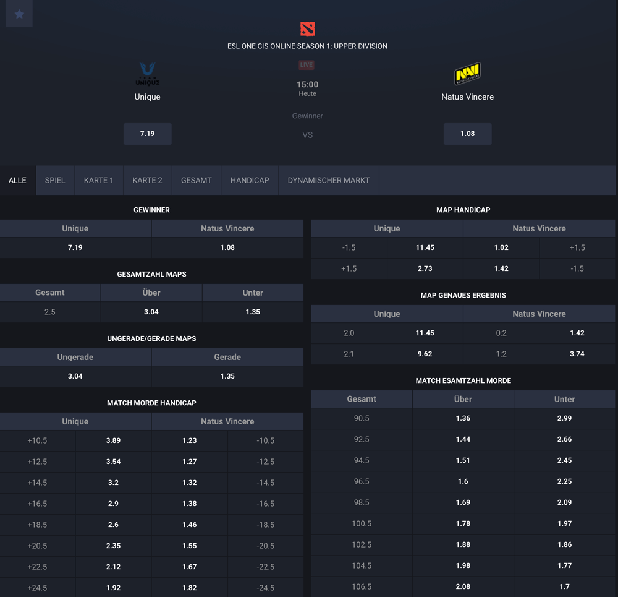618x597 pixels.
Task: Bet Unter 96.5 total kills at 2.25
Action: tap(564, 481)
